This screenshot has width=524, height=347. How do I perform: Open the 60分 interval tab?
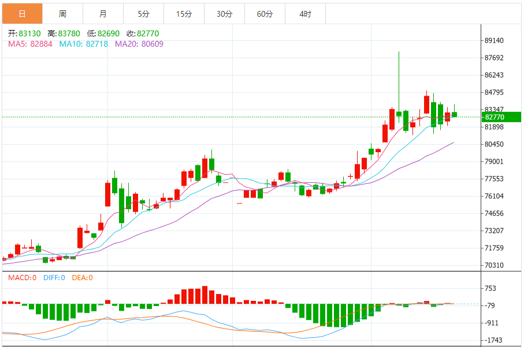click(x=265, y=13)
